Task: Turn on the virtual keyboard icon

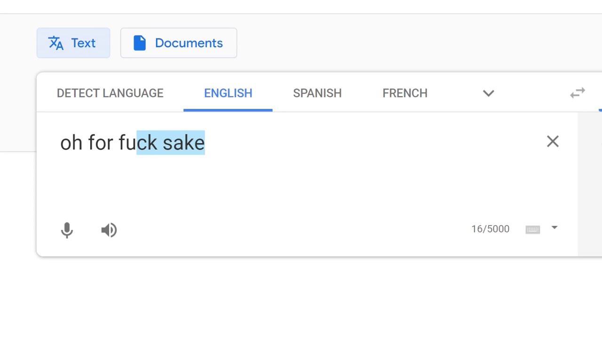Action: point(532,229)
